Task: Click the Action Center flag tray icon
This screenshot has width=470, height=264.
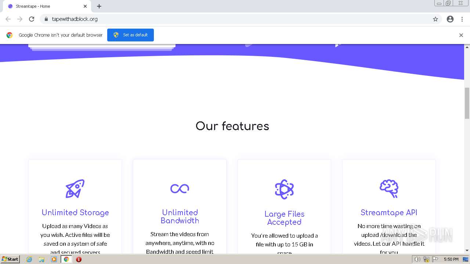Action: click(435, 259)
